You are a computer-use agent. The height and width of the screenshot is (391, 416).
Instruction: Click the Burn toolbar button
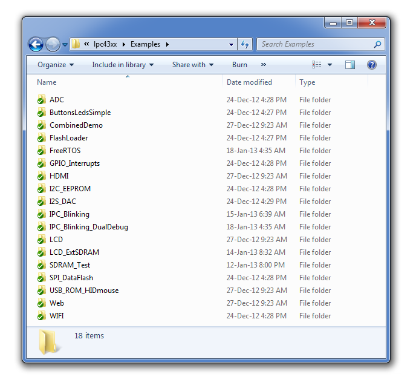point(239,65)
